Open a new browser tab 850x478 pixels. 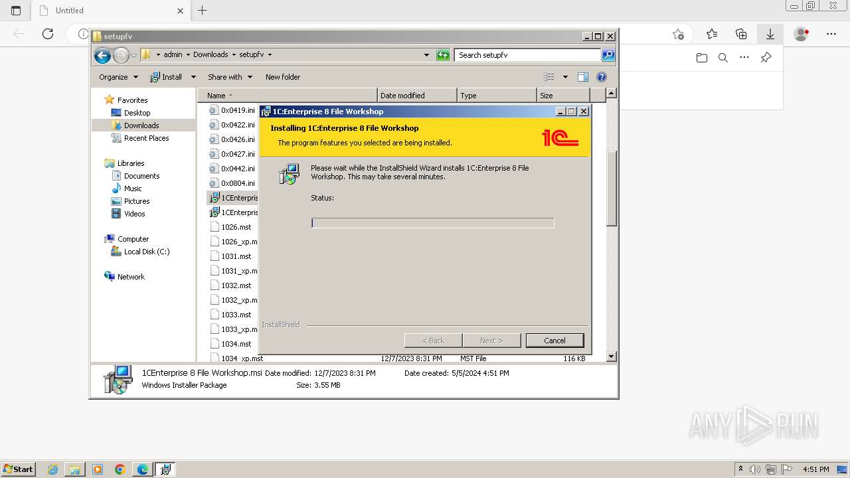point(203,10)
